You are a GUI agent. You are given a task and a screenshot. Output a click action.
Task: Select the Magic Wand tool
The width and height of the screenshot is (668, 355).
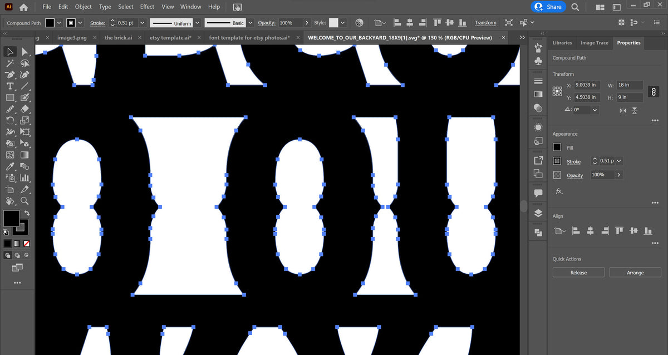click(10, 63)
